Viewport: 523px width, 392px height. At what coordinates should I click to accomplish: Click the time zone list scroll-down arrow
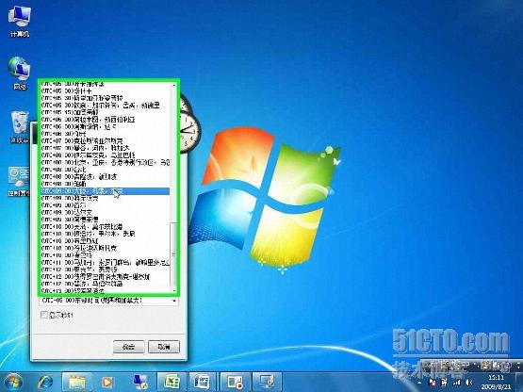point(173,290)
